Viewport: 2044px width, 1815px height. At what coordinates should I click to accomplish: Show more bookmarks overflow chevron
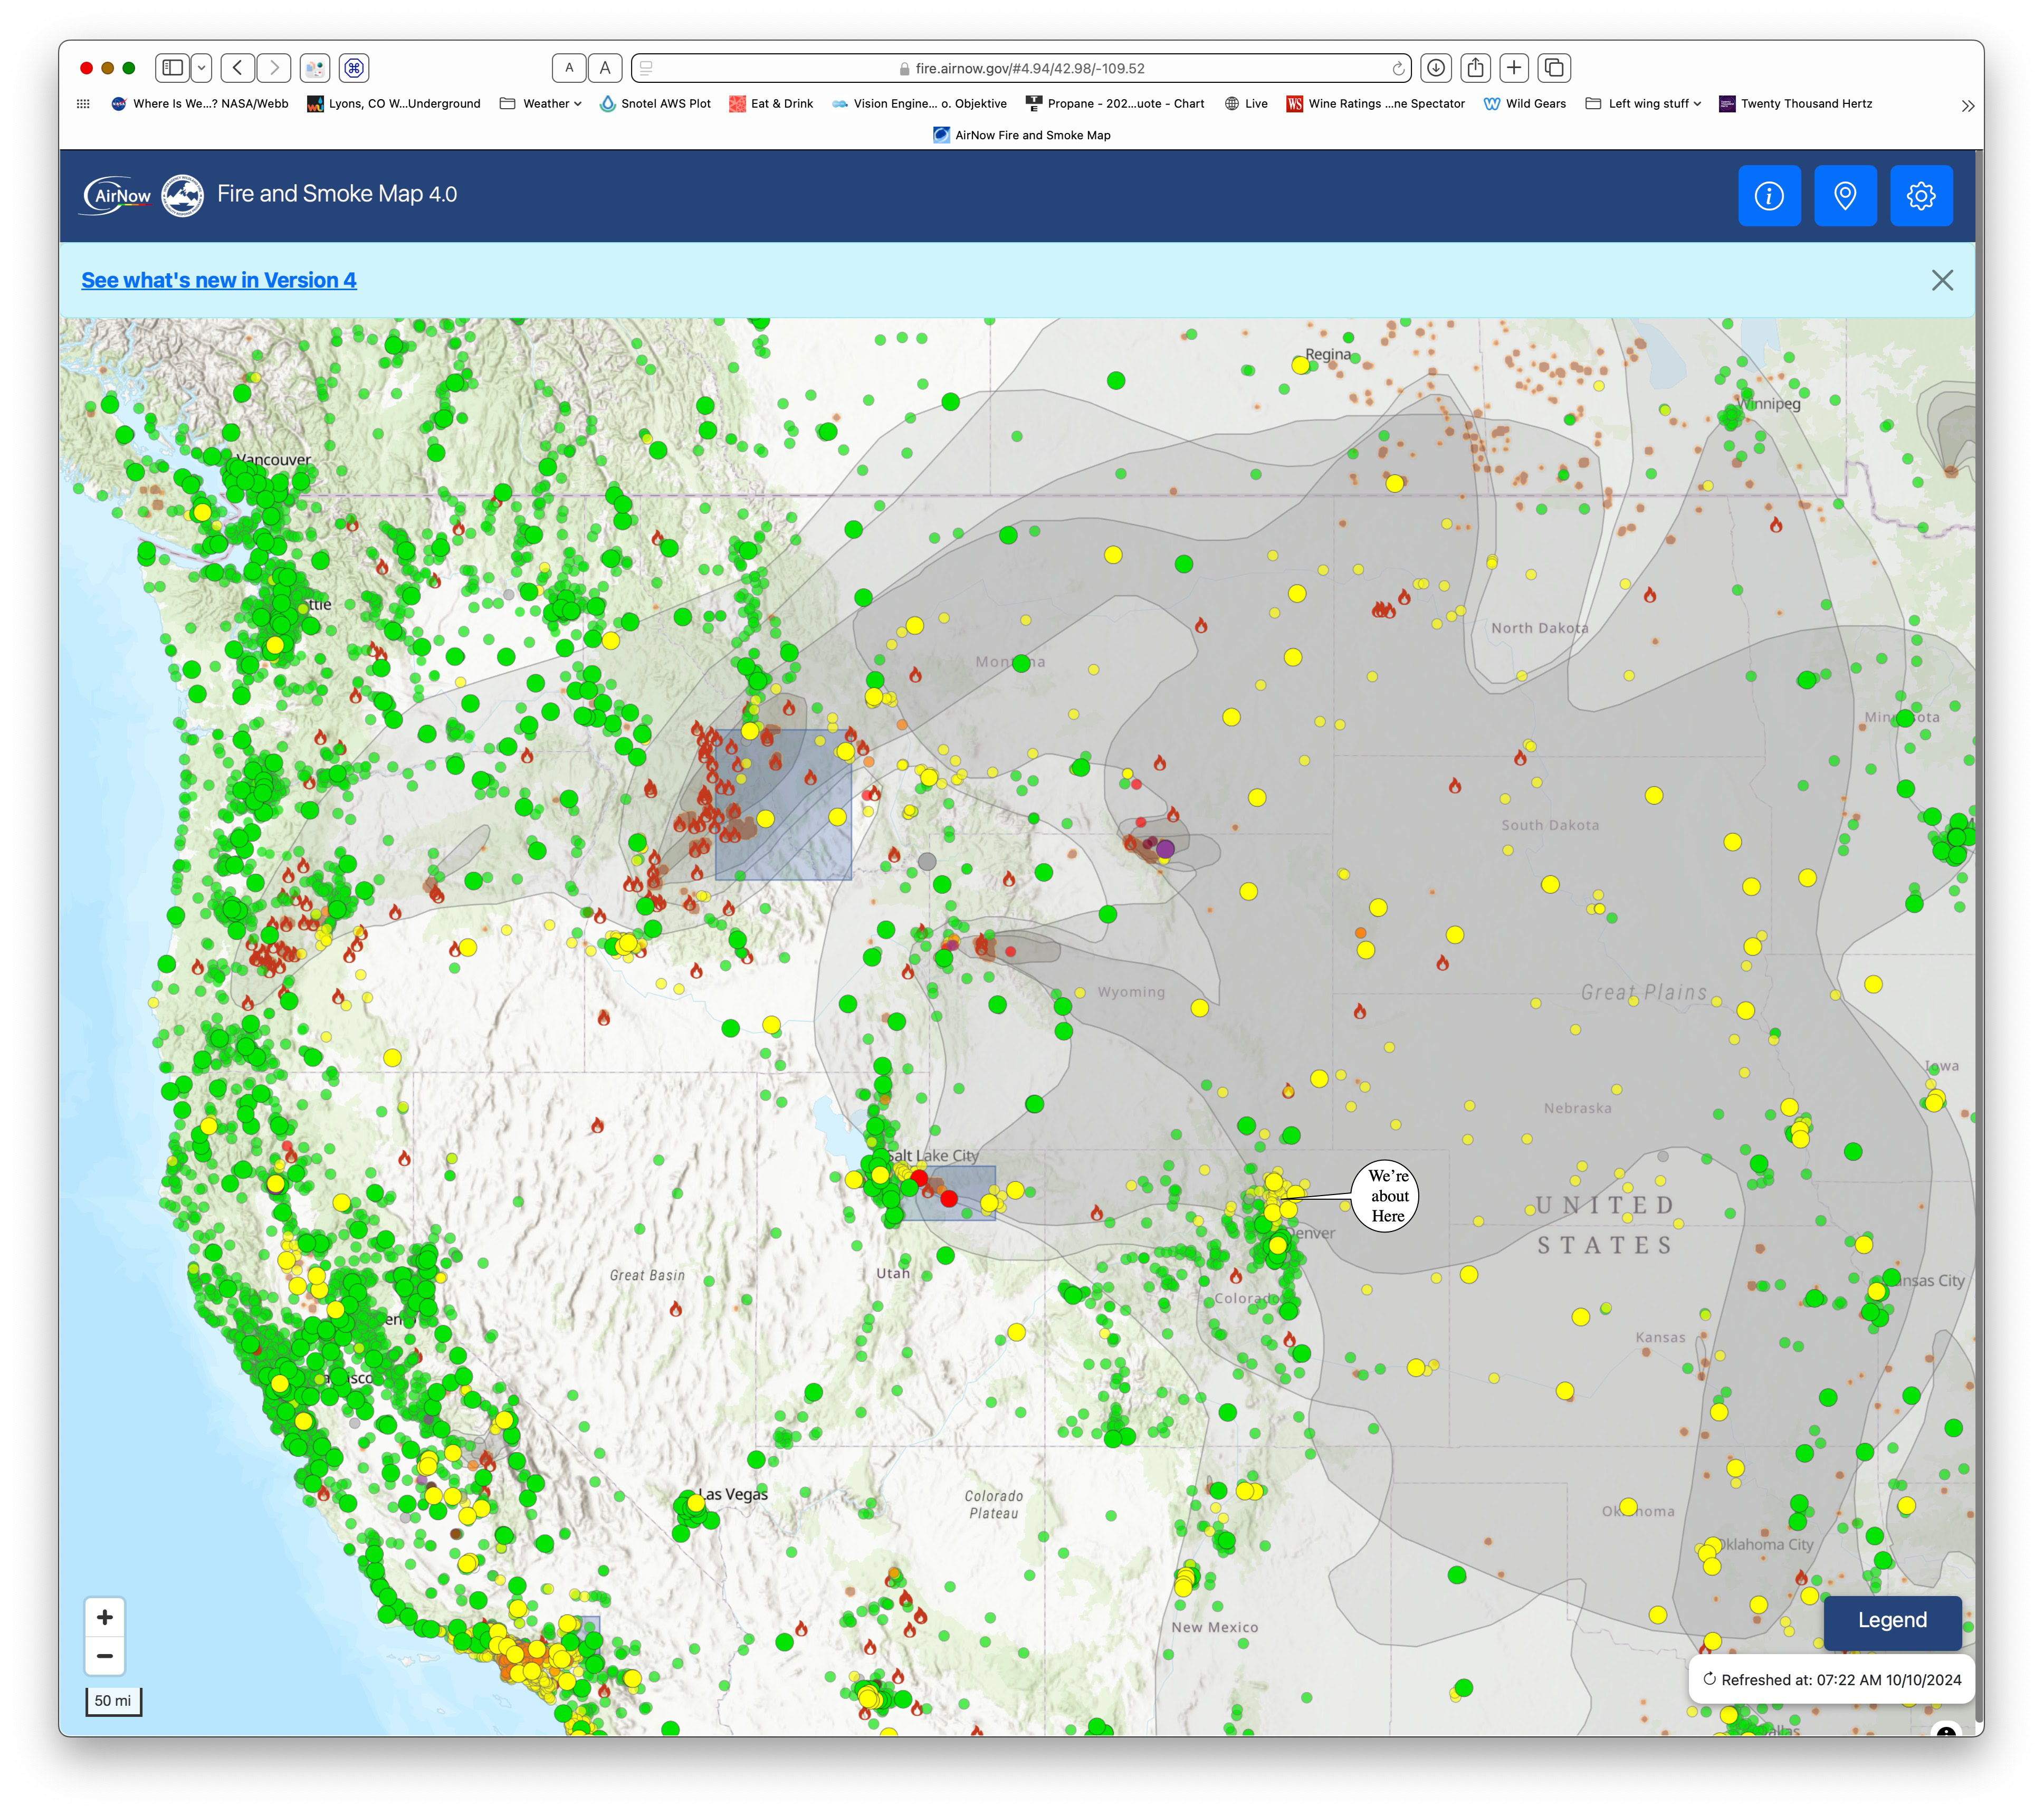1967,106
